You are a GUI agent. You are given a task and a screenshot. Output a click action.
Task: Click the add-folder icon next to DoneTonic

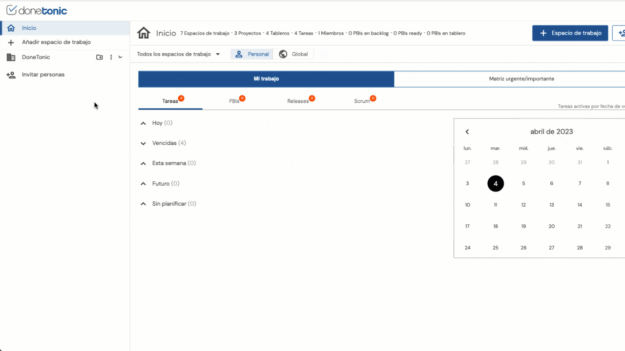[100, 57]
